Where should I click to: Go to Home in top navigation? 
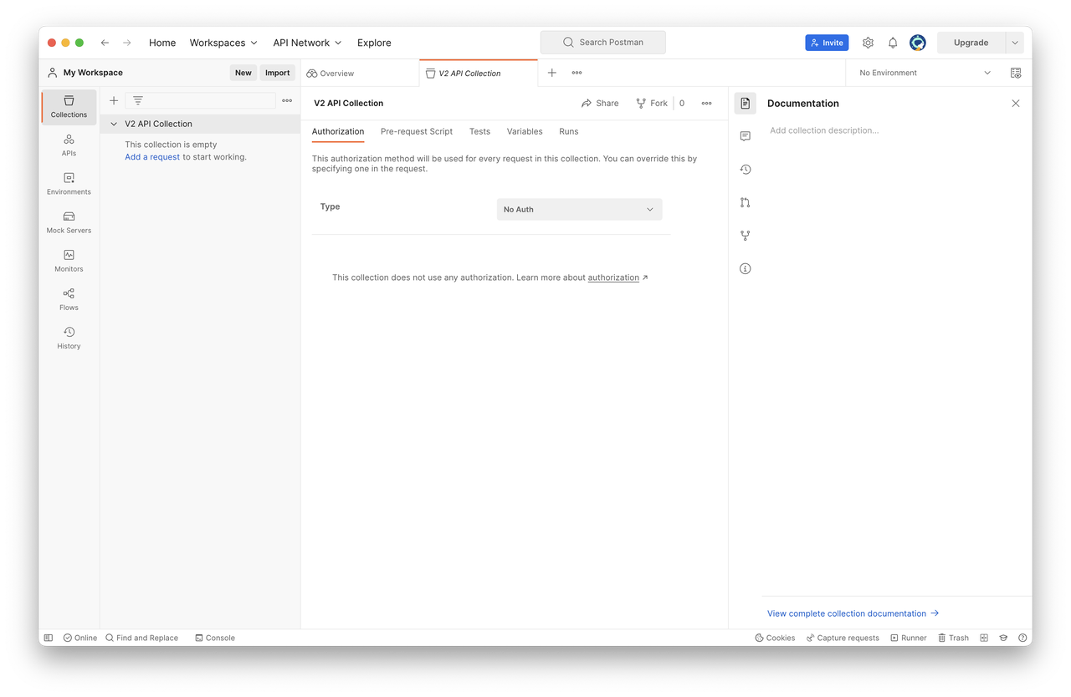162,43
